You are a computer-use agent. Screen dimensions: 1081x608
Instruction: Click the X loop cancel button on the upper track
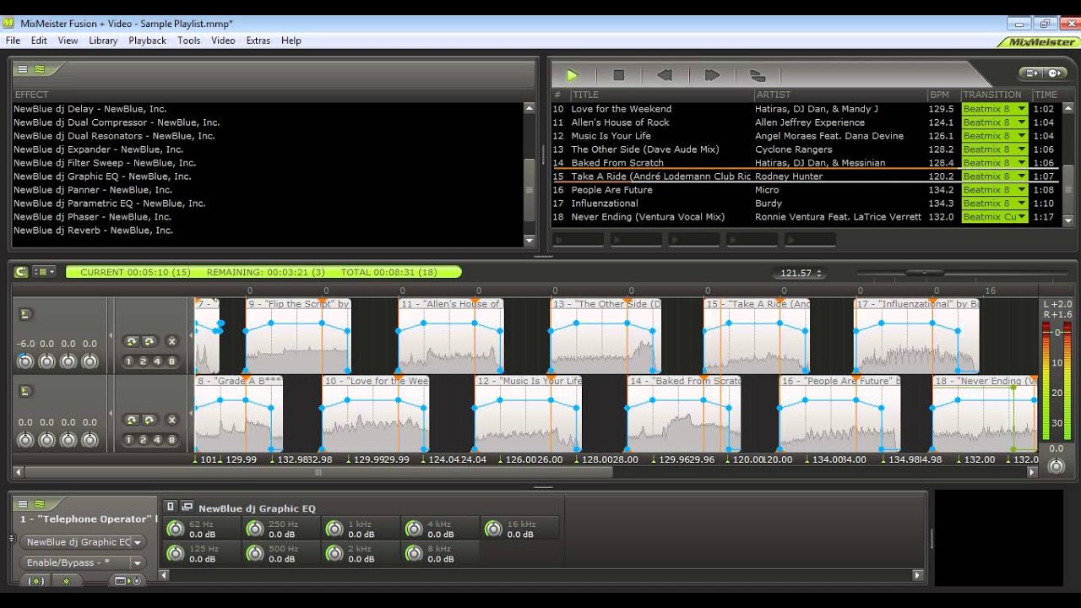(x=171, y=342)
